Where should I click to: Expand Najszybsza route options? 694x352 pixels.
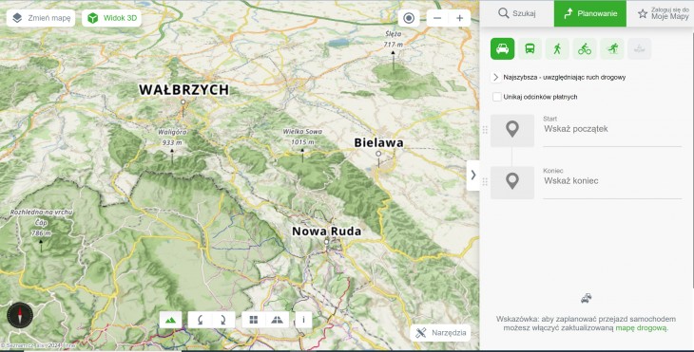495,77
